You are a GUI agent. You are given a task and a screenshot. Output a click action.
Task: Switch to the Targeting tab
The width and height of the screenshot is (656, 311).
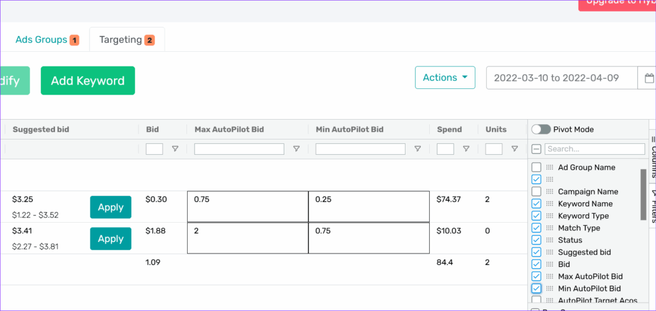(x=127, y=40)
